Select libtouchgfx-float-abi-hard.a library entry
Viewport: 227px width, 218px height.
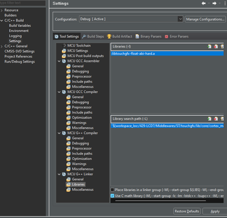click(x=167, y=54)
